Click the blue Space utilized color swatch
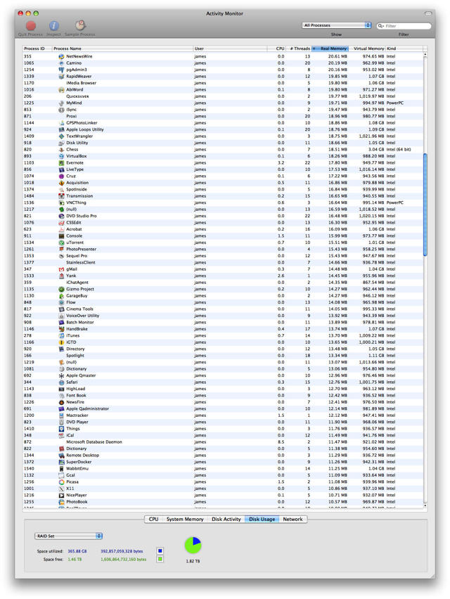Viewport: 450px width, 599px height. click(160, 551)
